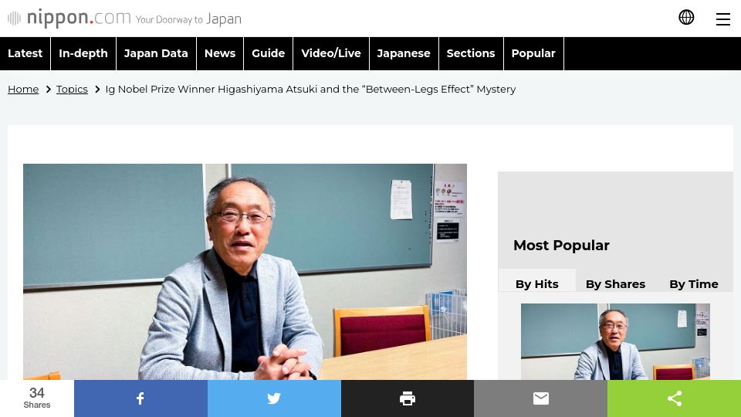Share article on Twitter
The image size is (741, 417).
(x=274, y=398)
